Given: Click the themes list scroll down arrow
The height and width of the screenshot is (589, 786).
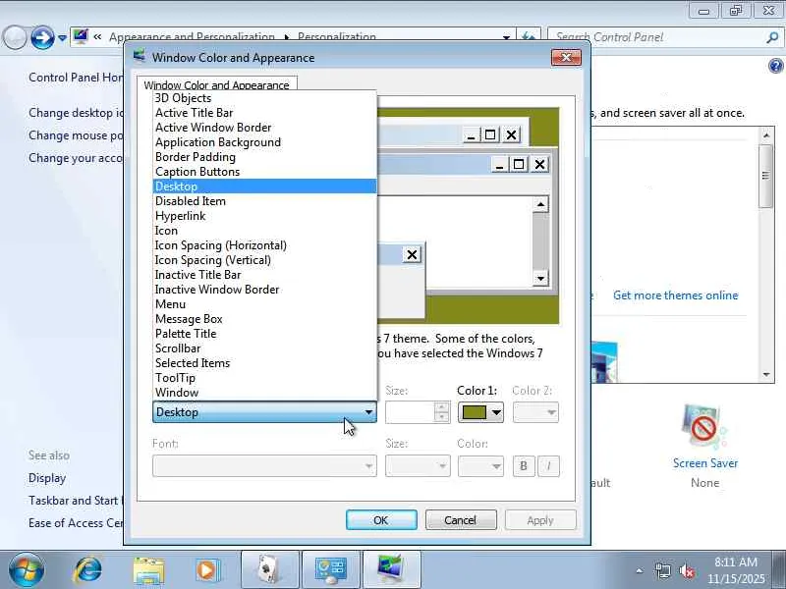Looking at the screenshot, I should tap(766, 375).
